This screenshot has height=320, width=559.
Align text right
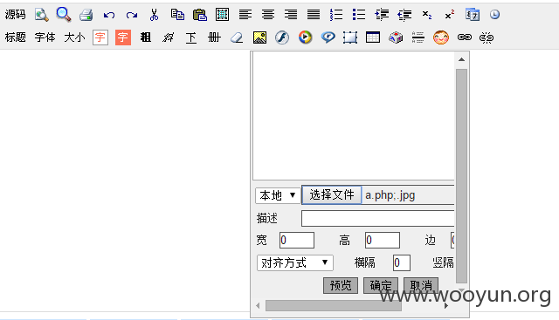(x=291, y=15)
